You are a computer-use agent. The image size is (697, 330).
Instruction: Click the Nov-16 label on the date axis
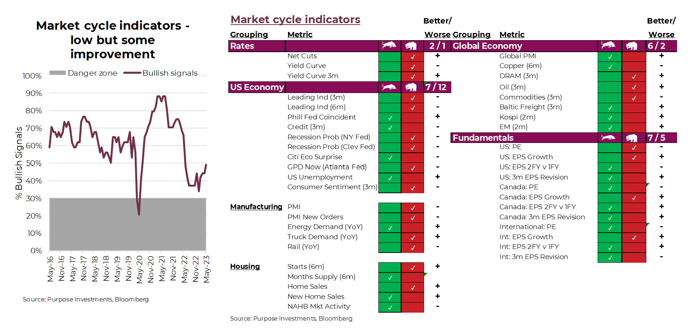[x=62, y=269]
